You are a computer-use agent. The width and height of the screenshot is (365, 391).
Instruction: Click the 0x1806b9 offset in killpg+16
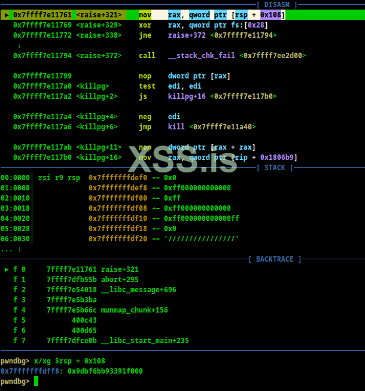[x=277, y=157]
